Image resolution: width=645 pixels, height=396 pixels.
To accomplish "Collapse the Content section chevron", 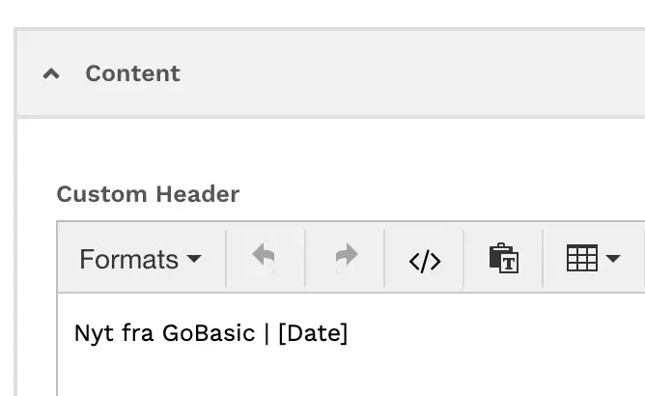I will coord(51,74).
